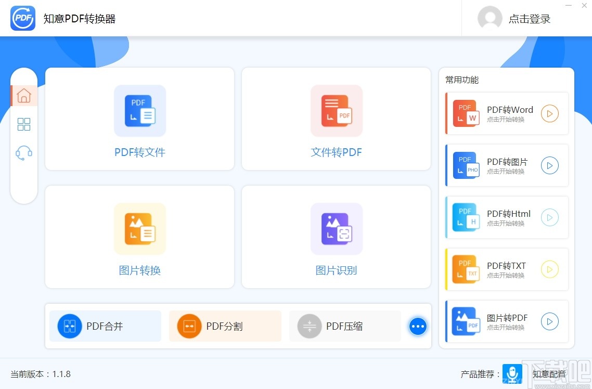The width and height of the screenshot is (592, 389).
Task: Select the PDF压缩 compress tool icon
Action: tap(309, 326)
